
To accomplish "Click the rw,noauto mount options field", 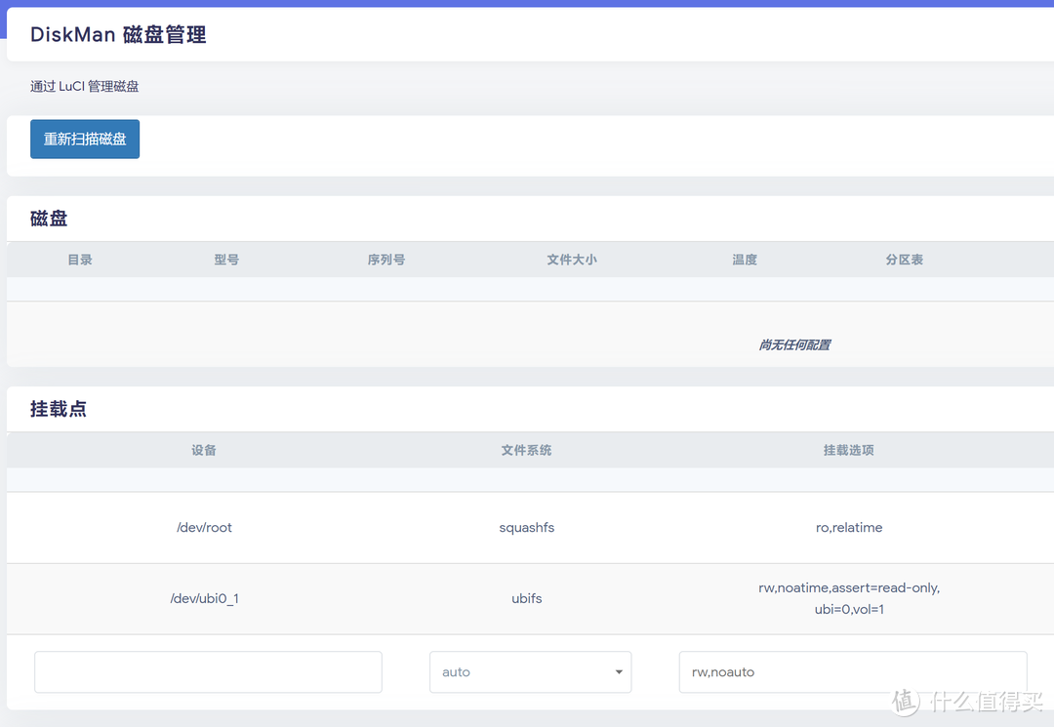I will point(852,671).
